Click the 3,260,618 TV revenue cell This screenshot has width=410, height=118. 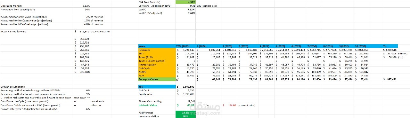390,50
